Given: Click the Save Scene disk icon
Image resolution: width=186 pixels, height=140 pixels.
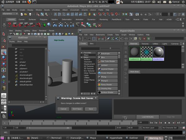Looking at the screenshot, I should (30, 14).
